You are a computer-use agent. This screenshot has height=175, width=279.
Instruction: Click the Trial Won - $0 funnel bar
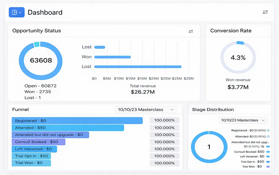[x=31, y=163]
